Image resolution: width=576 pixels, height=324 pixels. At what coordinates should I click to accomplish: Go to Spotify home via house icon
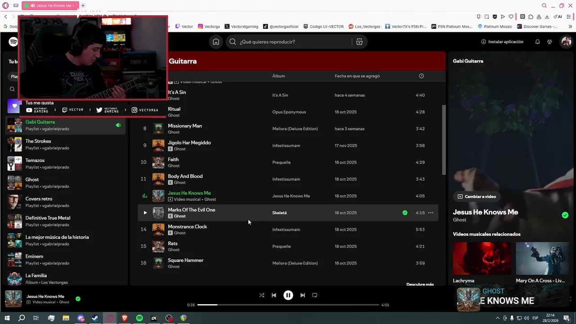(x=216, y=42)
